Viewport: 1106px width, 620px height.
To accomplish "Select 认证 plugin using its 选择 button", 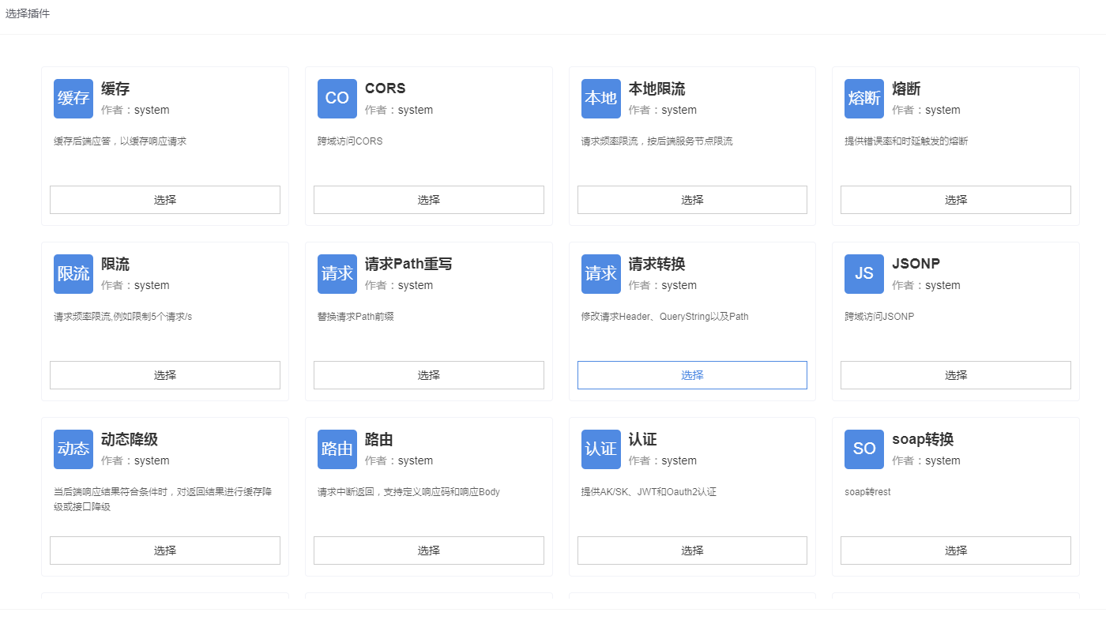I will coord(692,550).
